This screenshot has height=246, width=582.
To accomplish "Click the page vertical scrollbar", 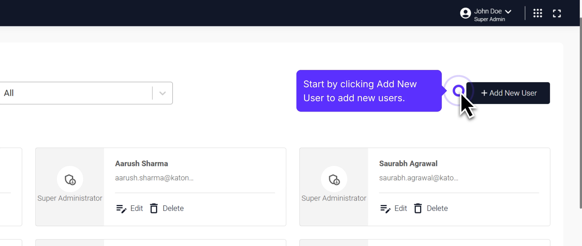I will pyautogui.click(x=580, y=112).
